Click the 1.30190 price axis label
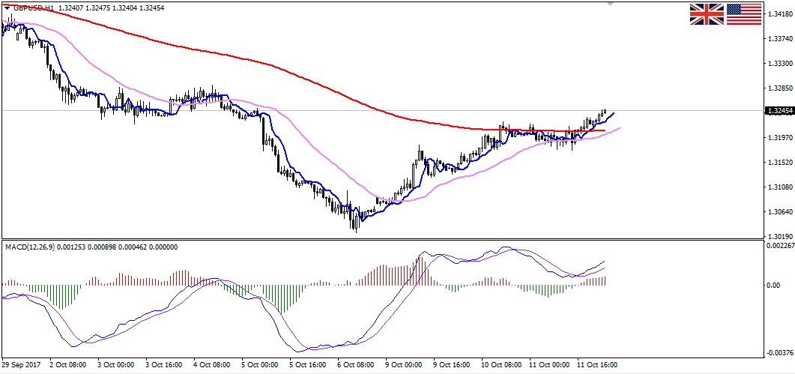 pos(779,237)
